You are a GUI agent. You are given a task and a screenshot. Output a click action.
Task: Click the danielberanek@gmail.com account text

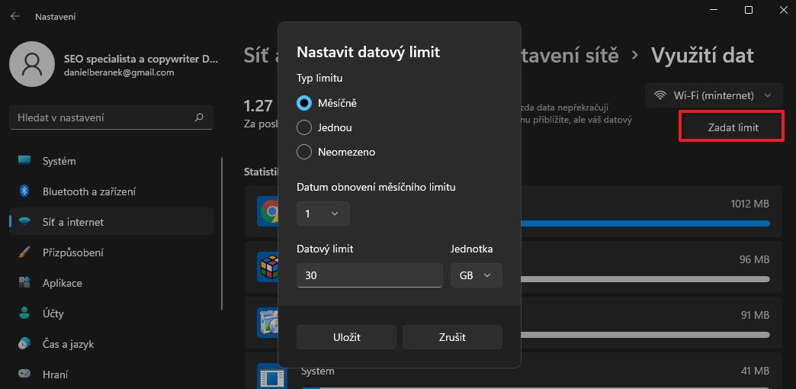(x=119, y=72)
